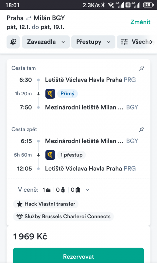Tap Služby Brussels Charleroi Connects diamond tag
The image size is (157, 263).
pyautogui.click(x=63, y=217)
